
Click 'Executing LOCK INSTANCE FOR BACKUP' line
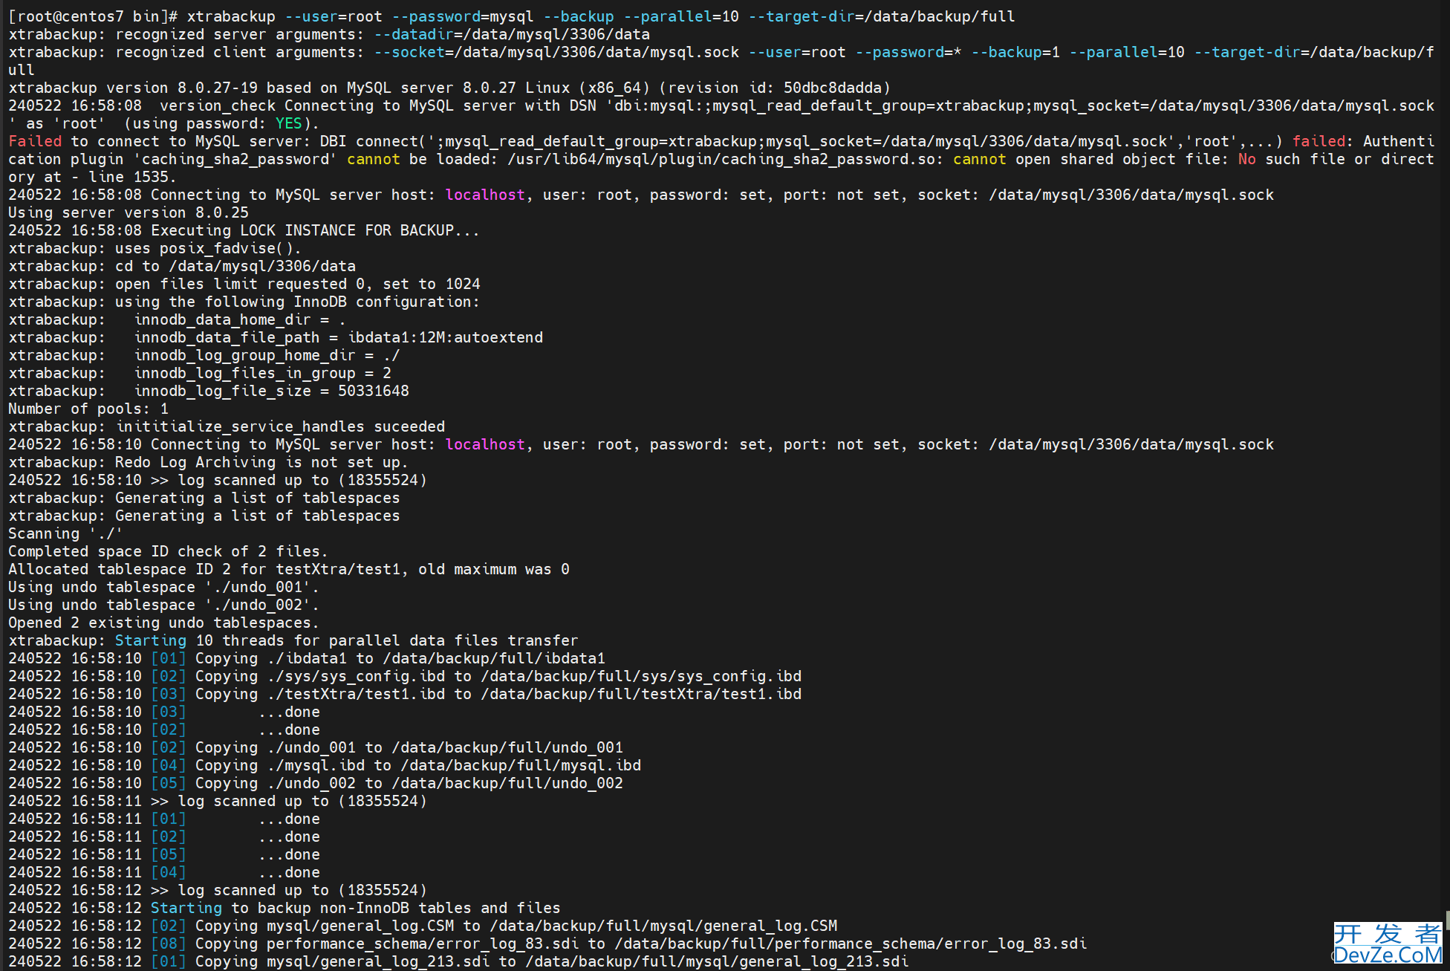coord(244,230)
